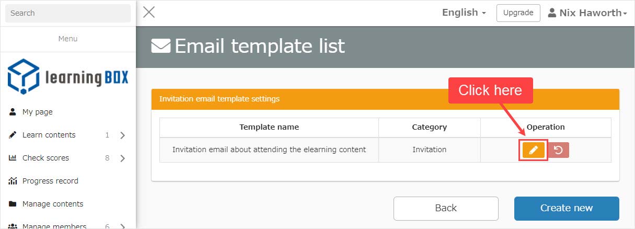This screenshot has height=229, width=635.
Task: Click the Back button
Action: click(446, 208)
